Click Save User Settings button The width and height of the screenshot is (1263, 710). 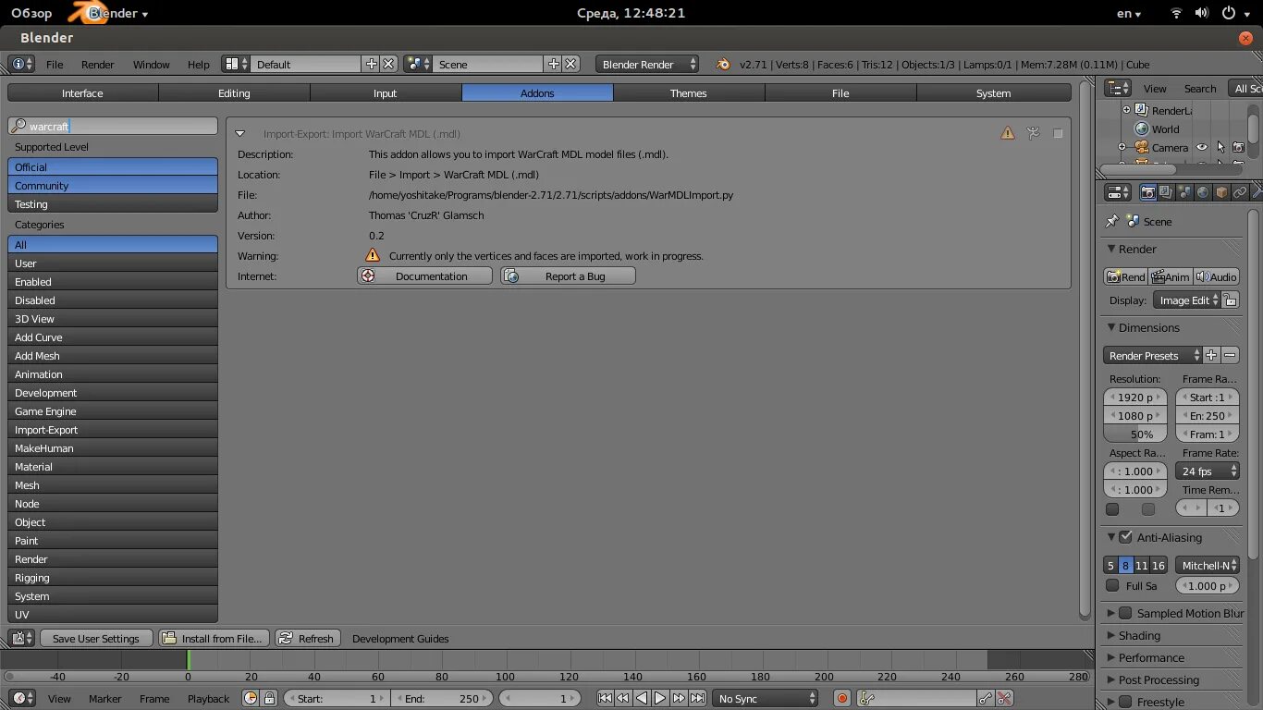(95, 638)
